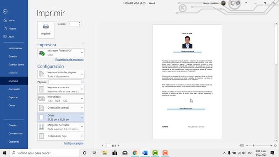Go to next preview page arrow

click(x=119, y=146)
